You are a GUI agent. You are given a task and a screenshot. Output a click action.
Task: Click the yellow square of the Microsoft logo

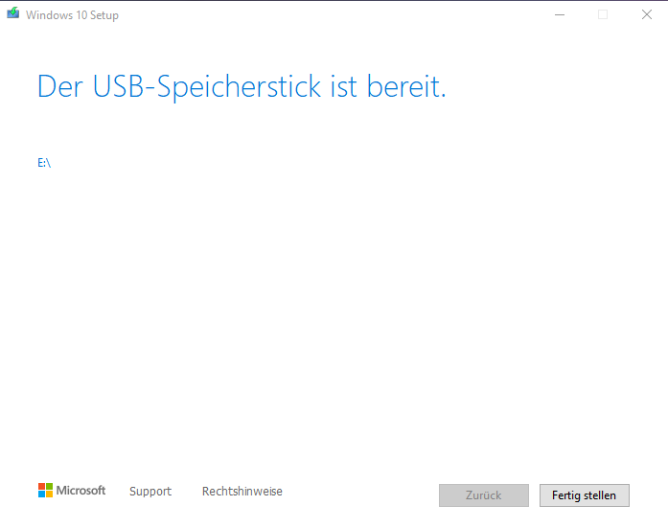[x=49, y=494]
